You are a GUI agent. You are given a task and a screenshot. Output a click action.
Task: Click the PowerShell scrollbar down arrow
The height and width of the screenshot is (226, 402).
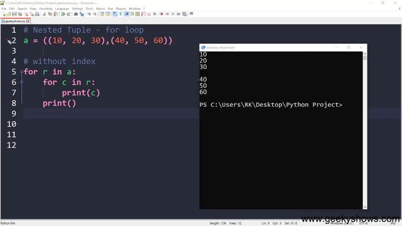coord(365,207)
